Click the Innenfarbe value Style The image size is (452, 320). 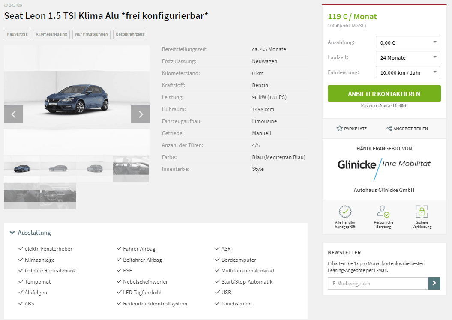258,169
